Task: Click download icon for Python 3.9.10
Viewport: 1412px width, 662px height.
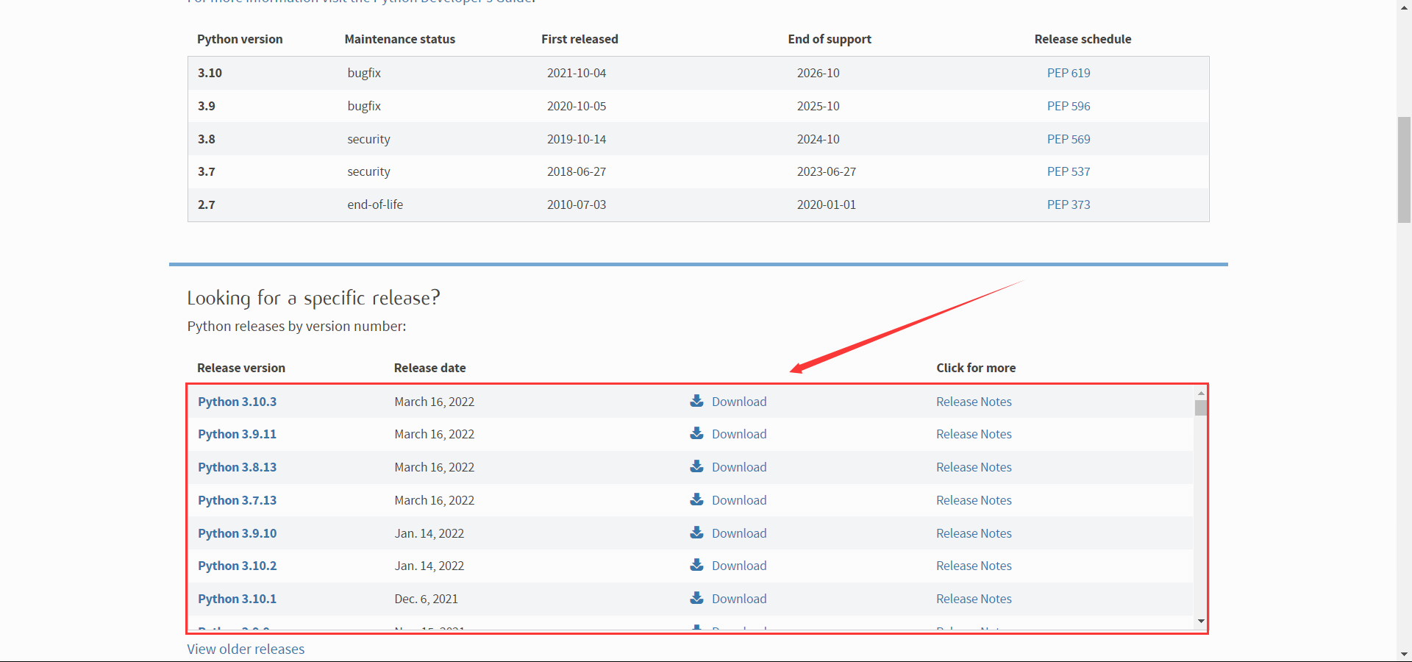Action: tap(696, 533)
